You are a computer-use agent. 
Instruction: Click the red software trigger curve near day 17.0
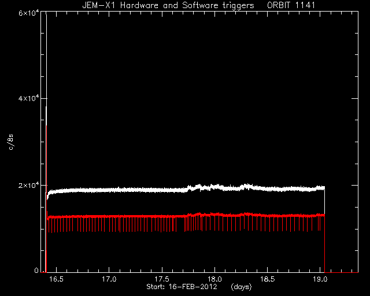[109, 216]
